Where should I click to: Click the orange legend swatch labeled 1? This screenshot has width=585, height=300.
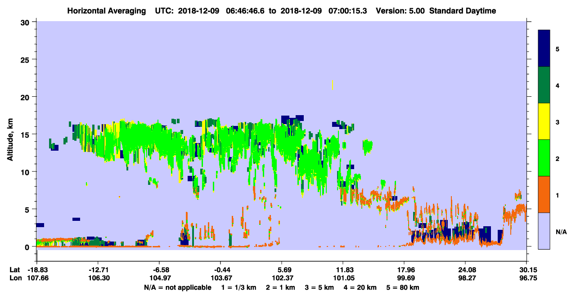click(x=544, y=194)
